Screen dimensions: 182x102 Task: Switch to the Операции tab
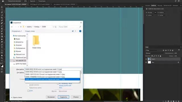175,5
